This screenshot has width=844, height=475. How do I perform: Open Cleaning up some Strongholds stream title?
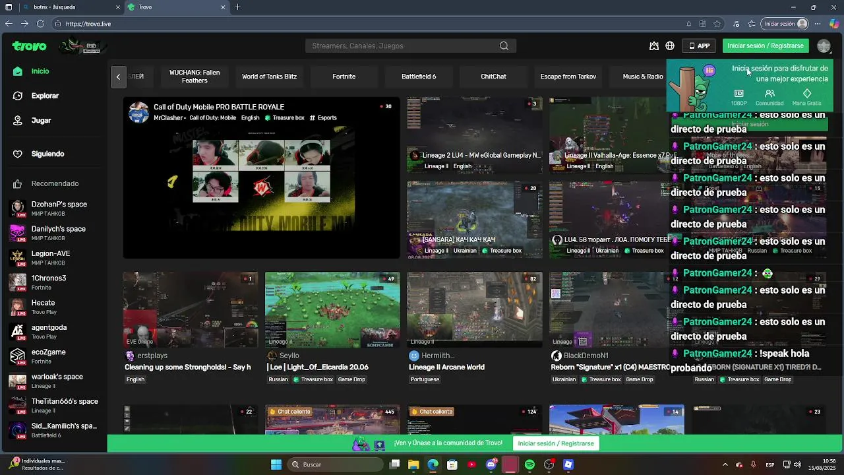coord(188,367)
